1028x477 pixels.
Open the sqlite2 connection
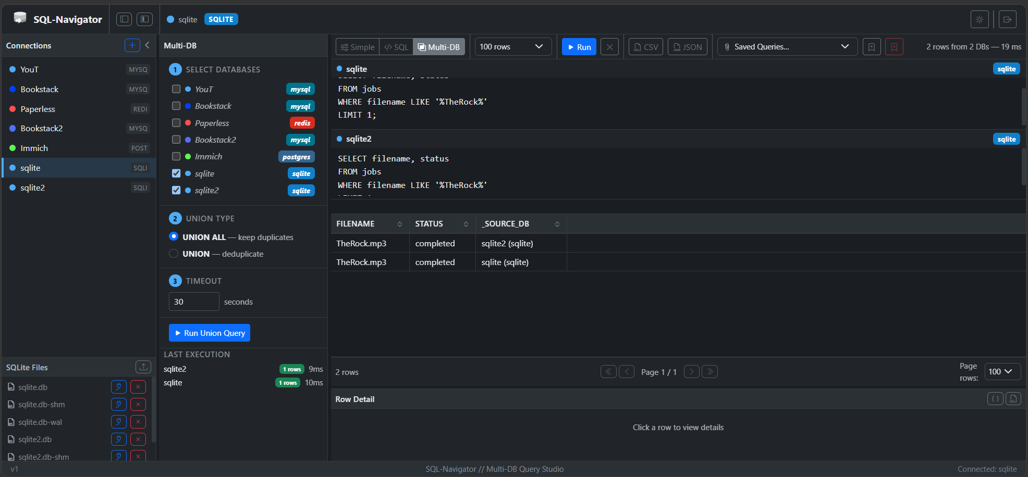click(x=79, y=187)
